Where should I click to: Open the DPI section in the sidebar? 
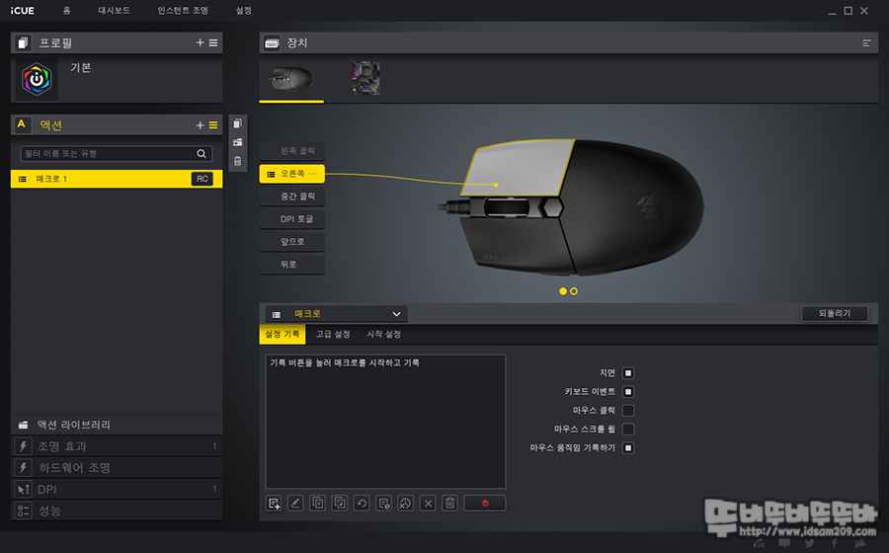[117, 489]
